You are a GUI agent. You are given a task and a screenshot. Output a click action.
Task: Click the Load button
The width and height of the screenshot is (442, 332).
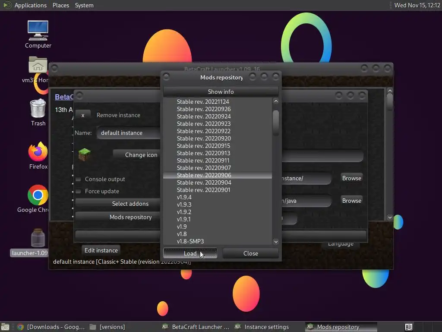pos(190,253)
